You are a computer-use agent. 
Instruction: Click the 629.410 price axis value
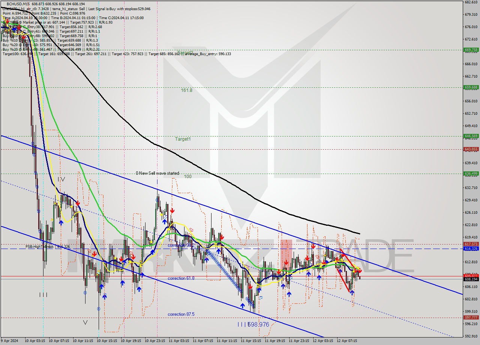pos(471,200)
